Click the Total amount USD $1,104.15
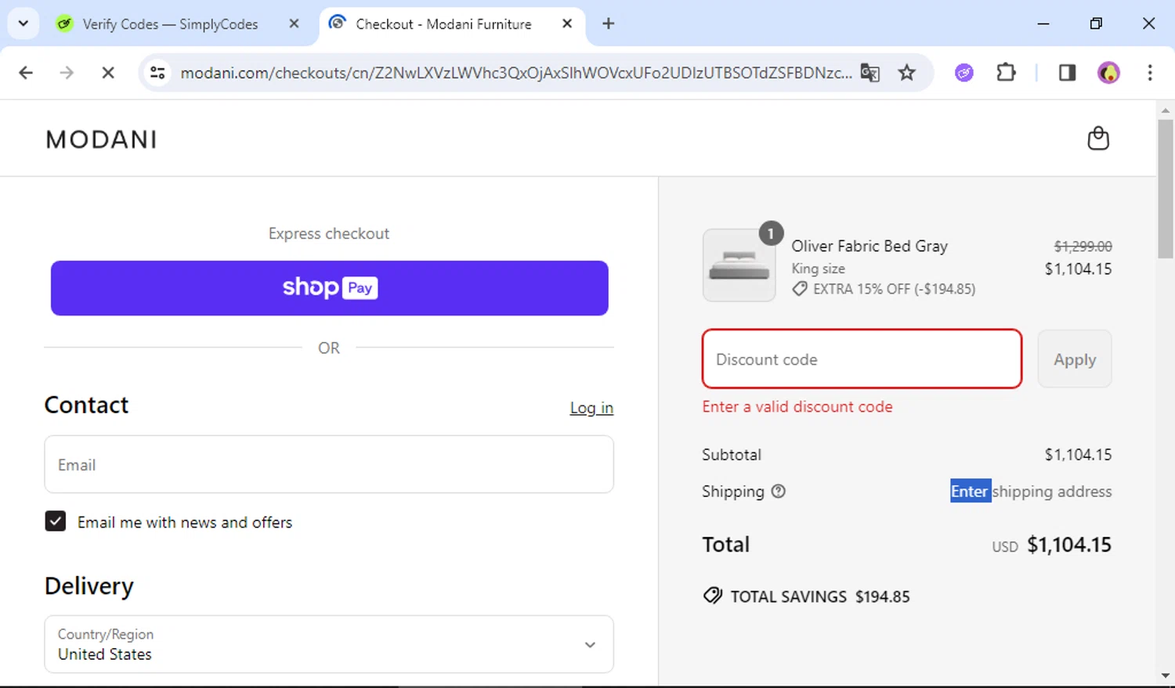 (x=1051, y=545)
